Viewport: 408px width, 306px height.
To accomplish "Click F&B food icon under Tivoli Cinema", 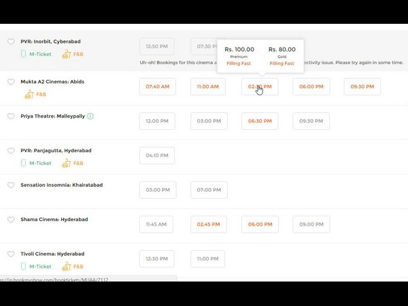I will (67, 267).
